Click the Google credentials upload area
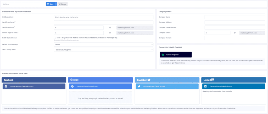This screenshot has width=268, height=114. click(x=100, y=97)
